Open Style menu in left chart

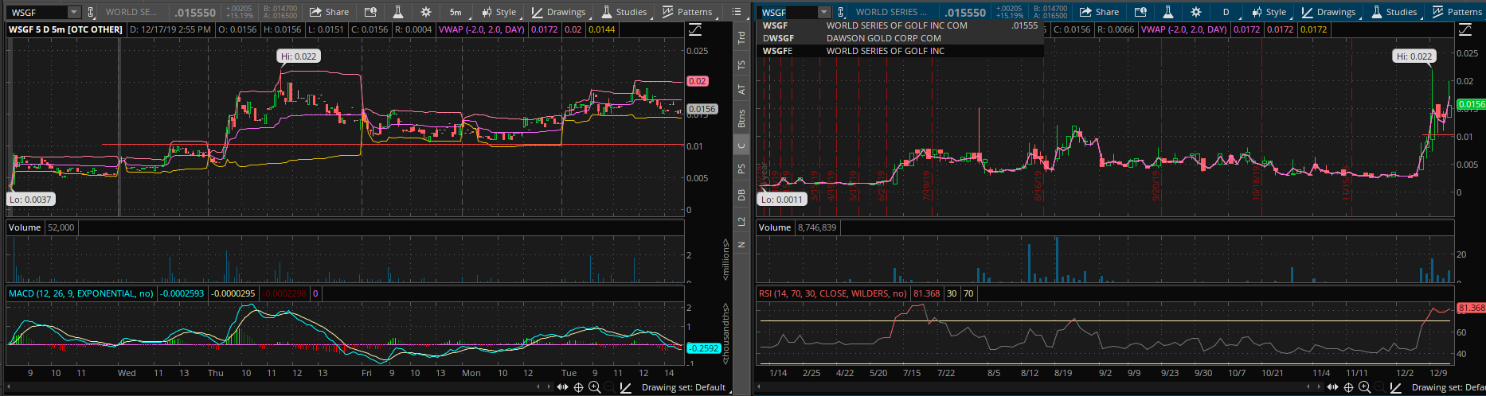[x=499, y=12]
